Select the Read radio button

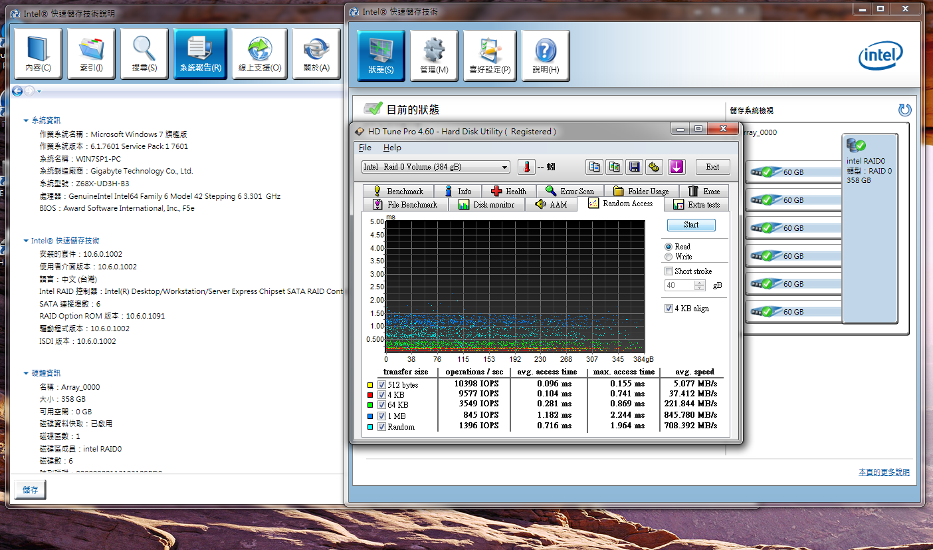point(669,247)
